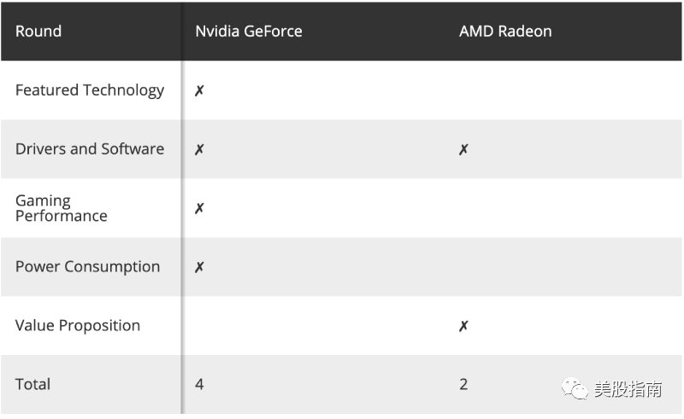The height and width of the screenshot is (419, 684).
Task: Click the Power Consumption row label
Action: 87,267
